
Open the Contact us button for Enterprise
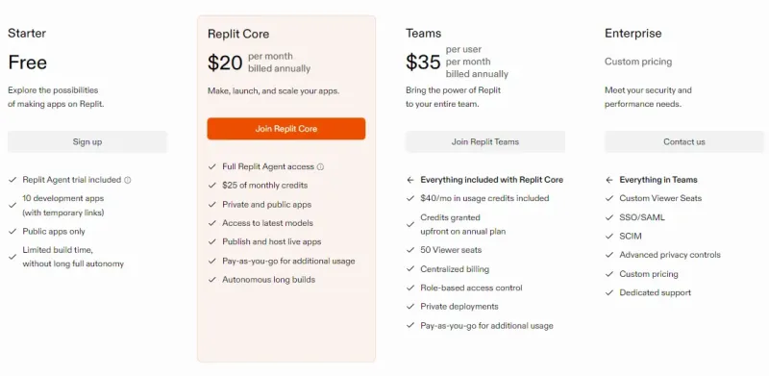[684, 142]
